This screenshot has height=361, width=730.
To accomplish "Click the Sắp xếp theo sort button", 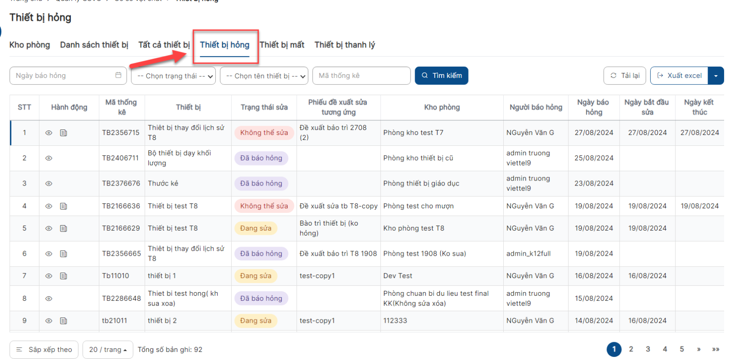I will point(44,350).
